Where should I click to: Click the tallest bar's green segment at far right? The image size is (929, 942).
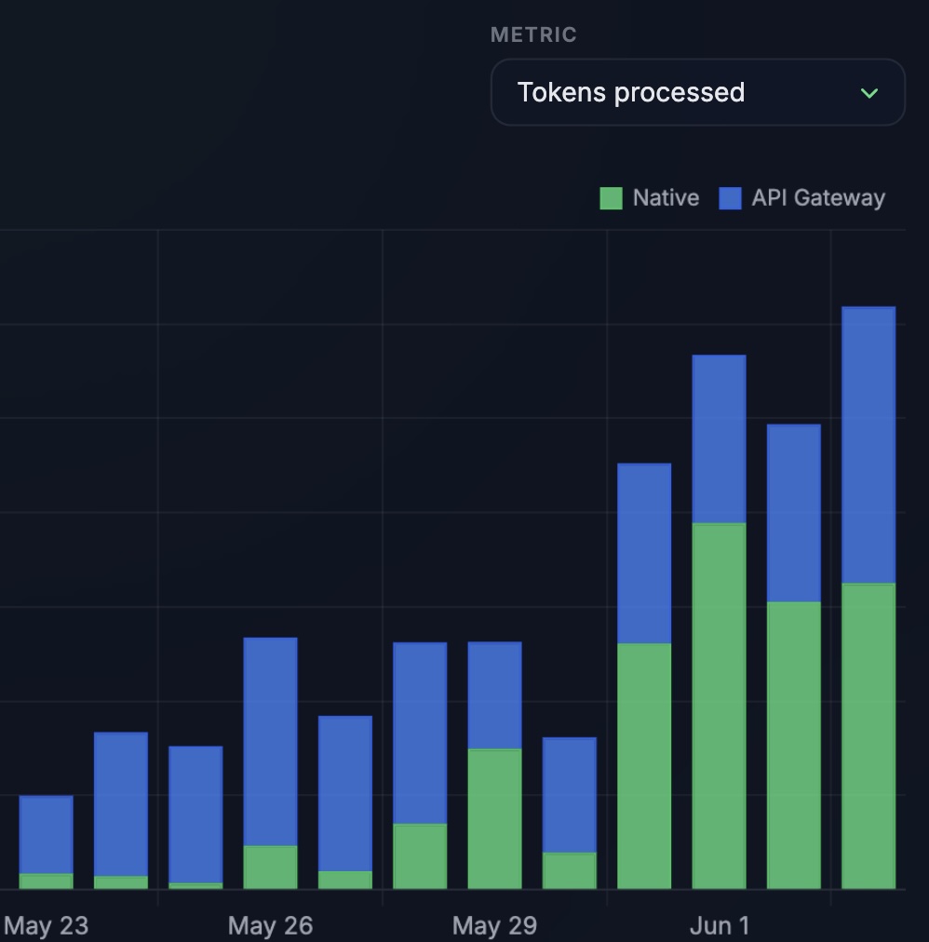point(868,736)
